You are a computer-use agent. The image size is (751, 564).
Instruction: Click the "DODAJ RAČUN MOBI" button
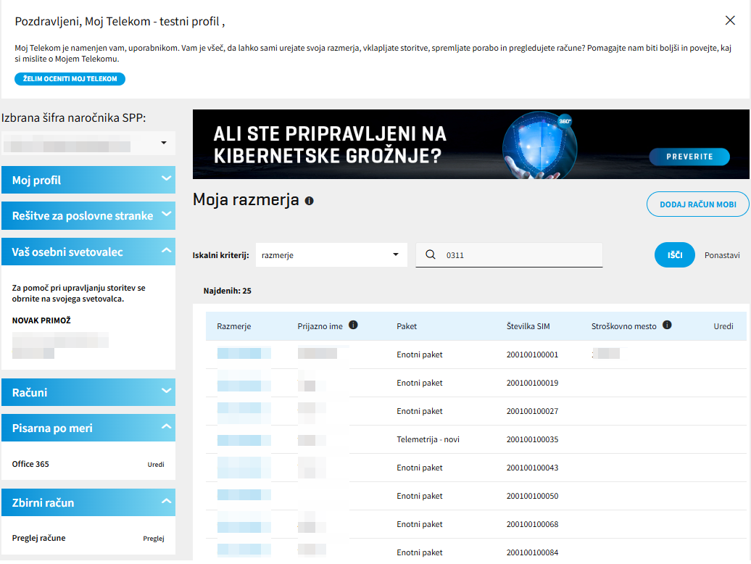pyautogui.click(x=697, y=204)
